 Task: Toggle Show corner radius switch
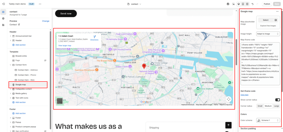(x=277, y=100)
